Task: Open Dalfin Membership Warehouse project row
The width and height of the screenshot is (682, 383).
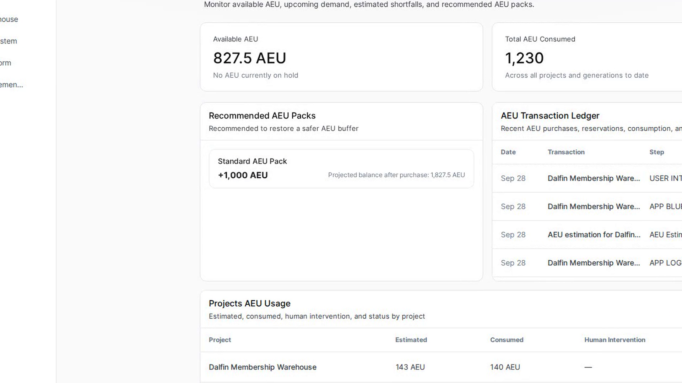Action: [441, 367]
